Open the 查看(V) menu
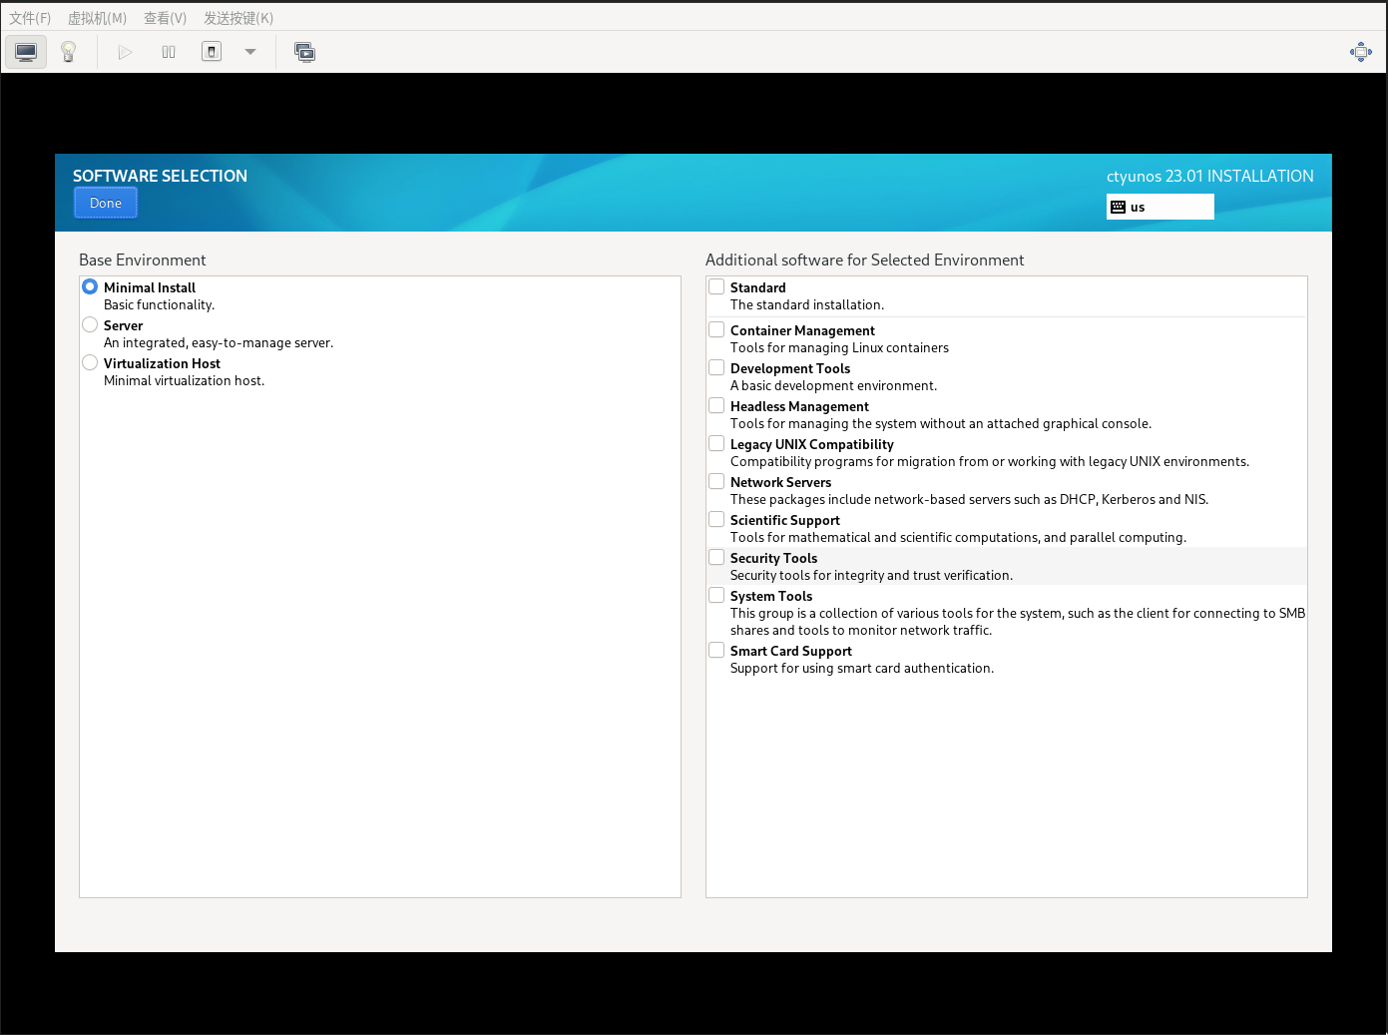The width and height of the screenshot is (1388, 1035). pos(166,18)
